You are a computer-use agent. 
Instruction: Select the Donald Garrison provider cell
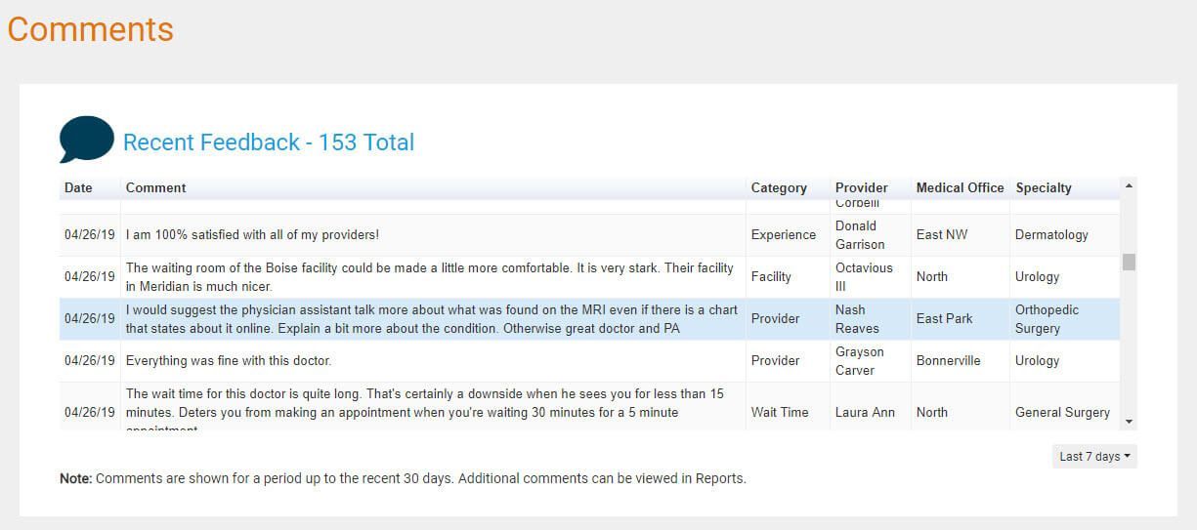click(860, 235)
